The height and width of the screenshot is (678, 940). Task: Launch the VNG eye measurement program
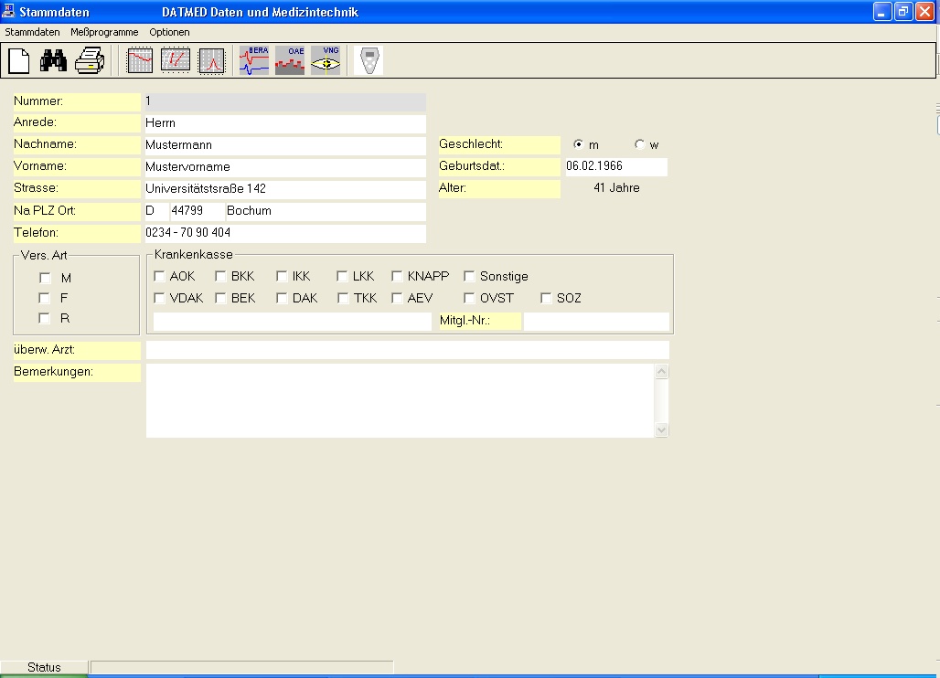326,60
